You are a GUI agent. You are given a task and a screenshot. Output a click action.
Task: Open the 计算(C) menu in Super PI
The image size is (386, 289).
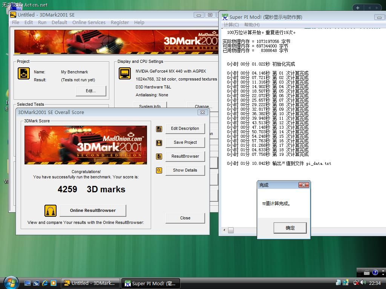[231, 25]
